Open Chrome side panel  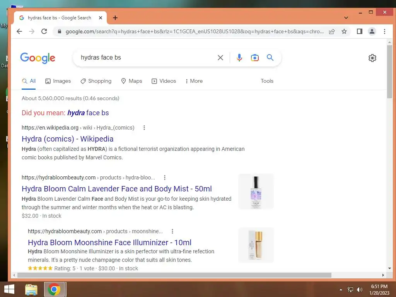click(359, 31)
